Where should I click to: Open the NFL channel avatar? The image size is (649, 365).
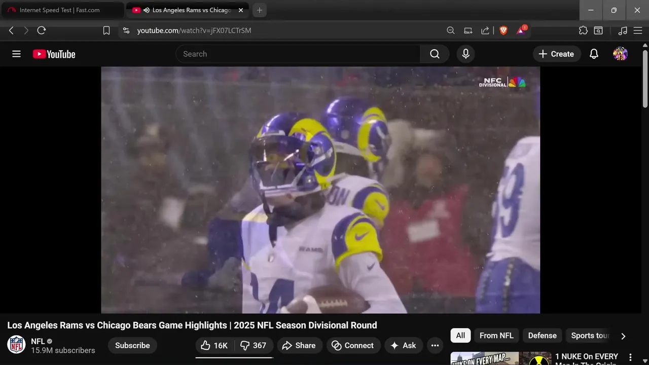(x=16, y=345)
